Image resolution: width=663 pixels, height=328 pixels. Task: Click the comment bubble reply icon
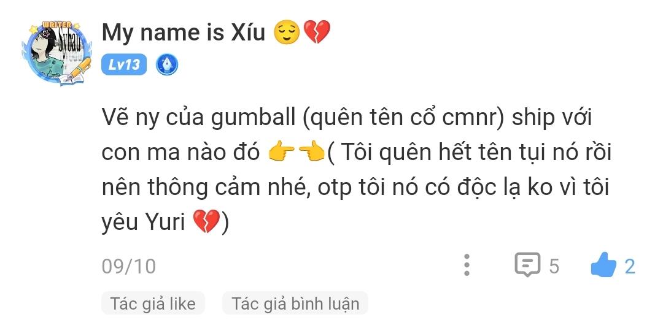[527, 265]
